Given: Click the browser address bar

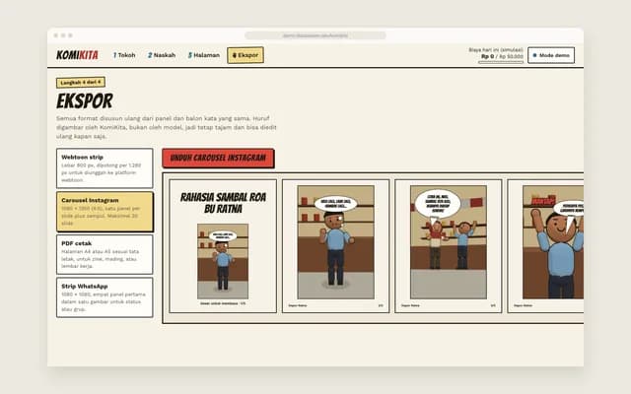Looking at the screenshot, I should tap(315, 35).
